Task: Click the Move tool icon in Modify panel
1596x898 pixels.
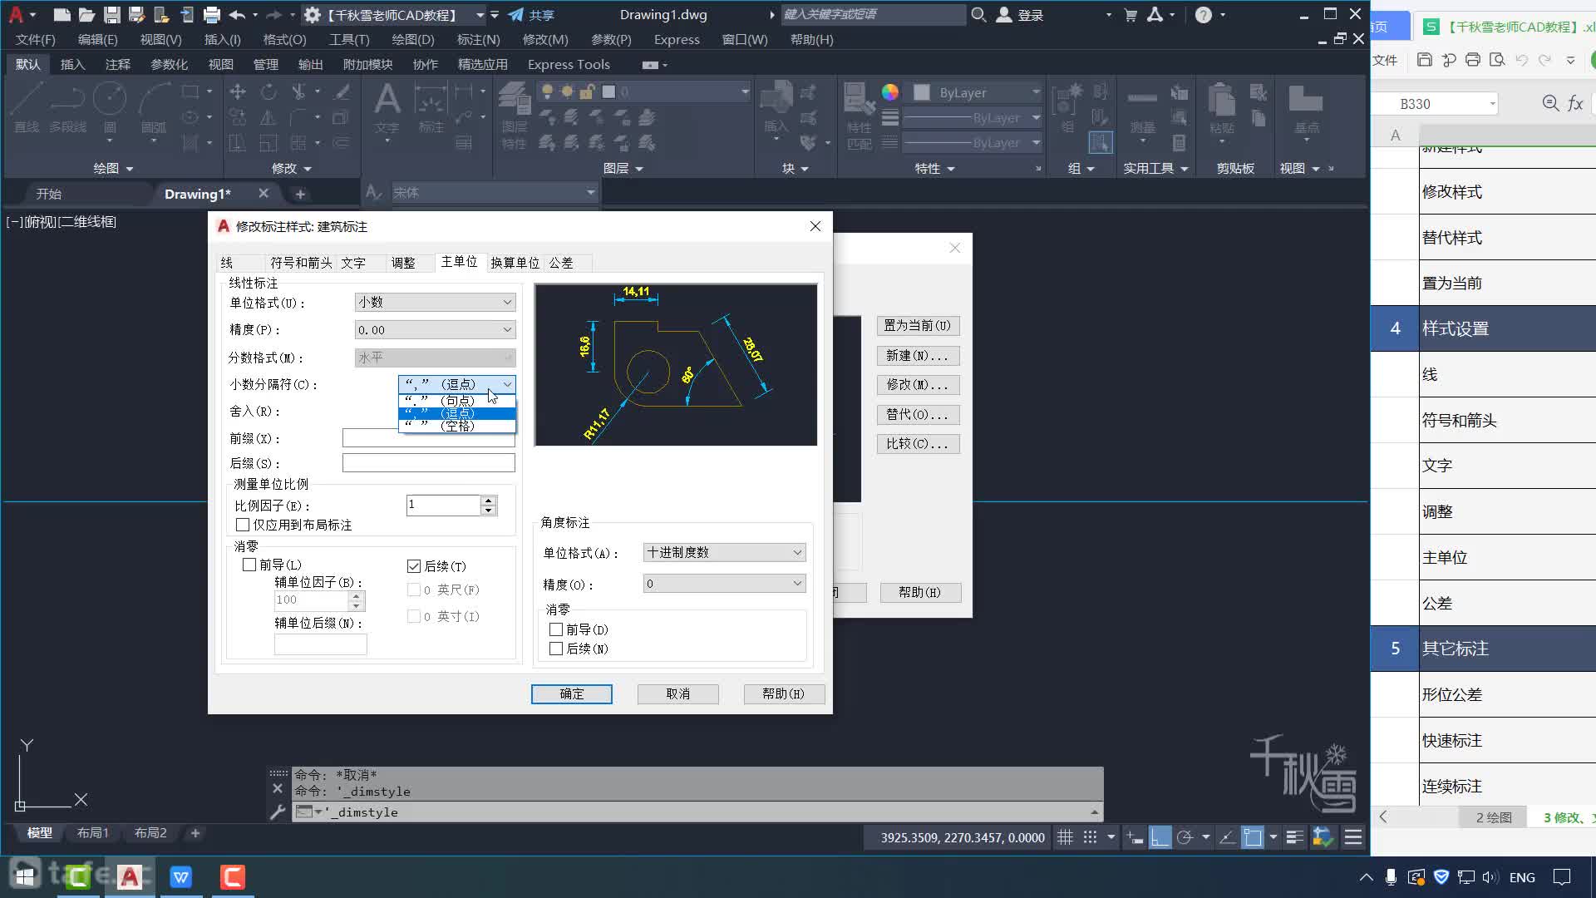Action: pyautogui.click(x=238, y=91)
